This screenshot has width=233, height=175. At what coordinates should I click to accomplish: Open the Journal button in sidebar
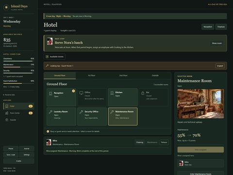[27, 149]
